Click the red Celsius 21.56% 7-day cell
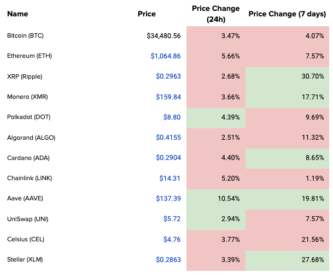The image size is (333, 279). click(287, 239)
